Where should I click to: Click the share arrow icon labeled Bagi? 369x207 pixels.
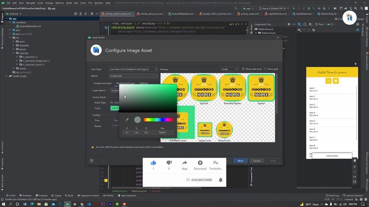point(184,163)
